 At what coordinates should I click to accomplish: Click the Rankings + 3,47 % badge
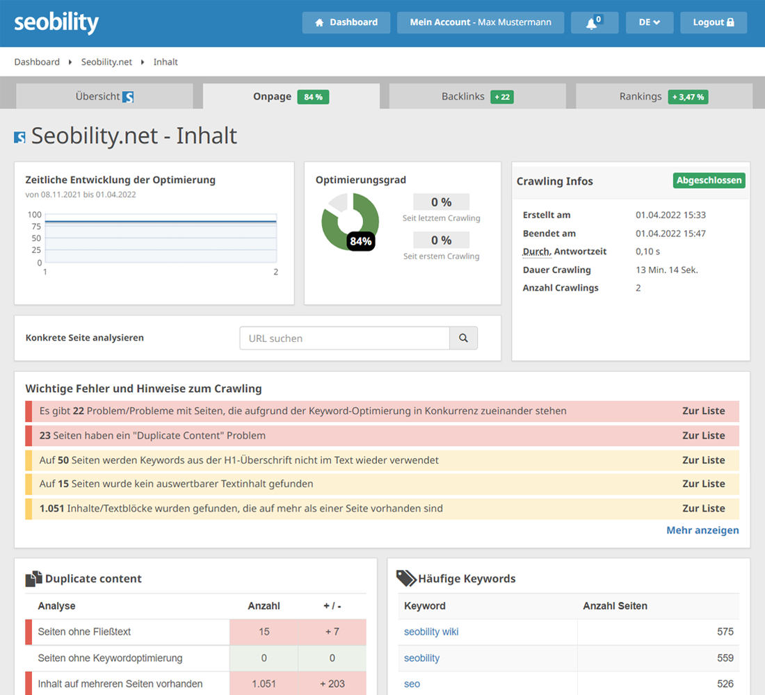coord(688,97)
